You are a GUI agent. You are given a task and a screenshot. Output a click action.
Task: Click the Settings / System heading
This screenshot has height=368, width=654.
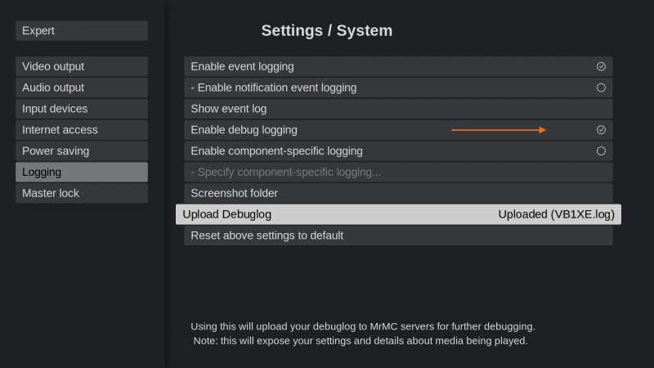coord(327,31)
